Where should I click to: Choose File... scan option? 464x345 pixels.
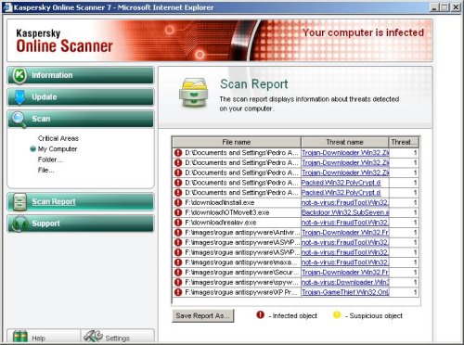[x=45, y=170]
